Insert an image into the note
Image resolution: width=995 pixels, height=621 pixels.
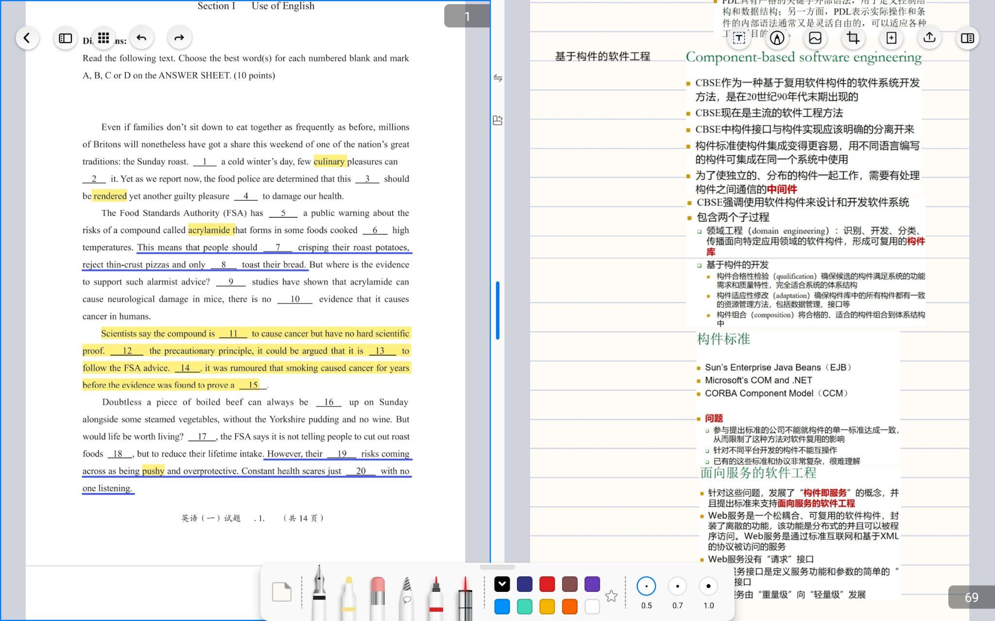click(x=815, y=38)
